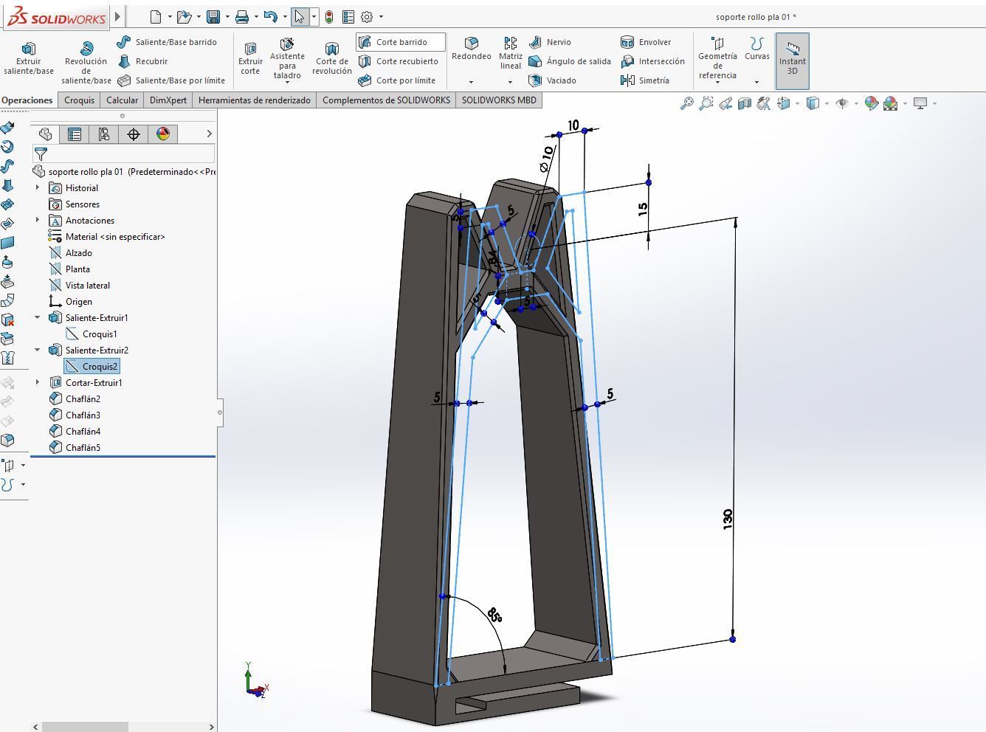Image resolution: width=986 pixels, height=732 pixels.
Task: Open the Complementos de SOLIDWORKS tab
Action: click(386, 100)
